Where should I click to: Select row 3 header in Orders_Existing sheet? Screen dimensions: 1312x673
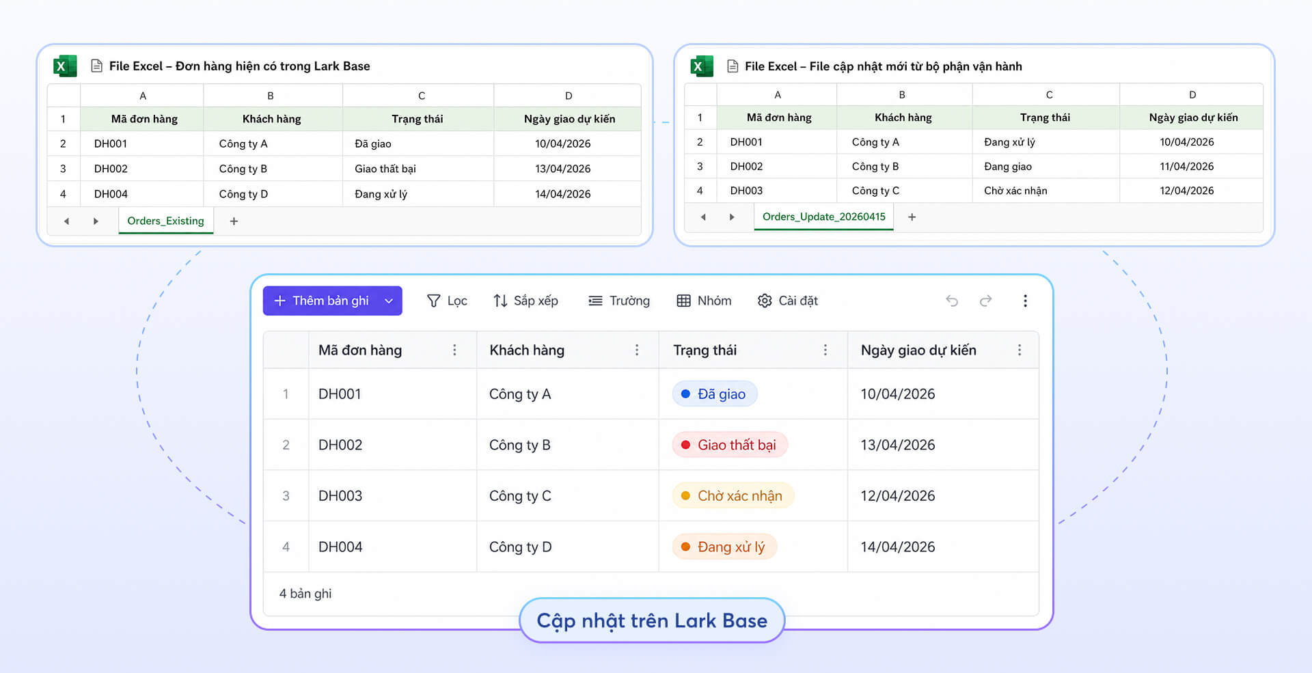coord(64,169)
